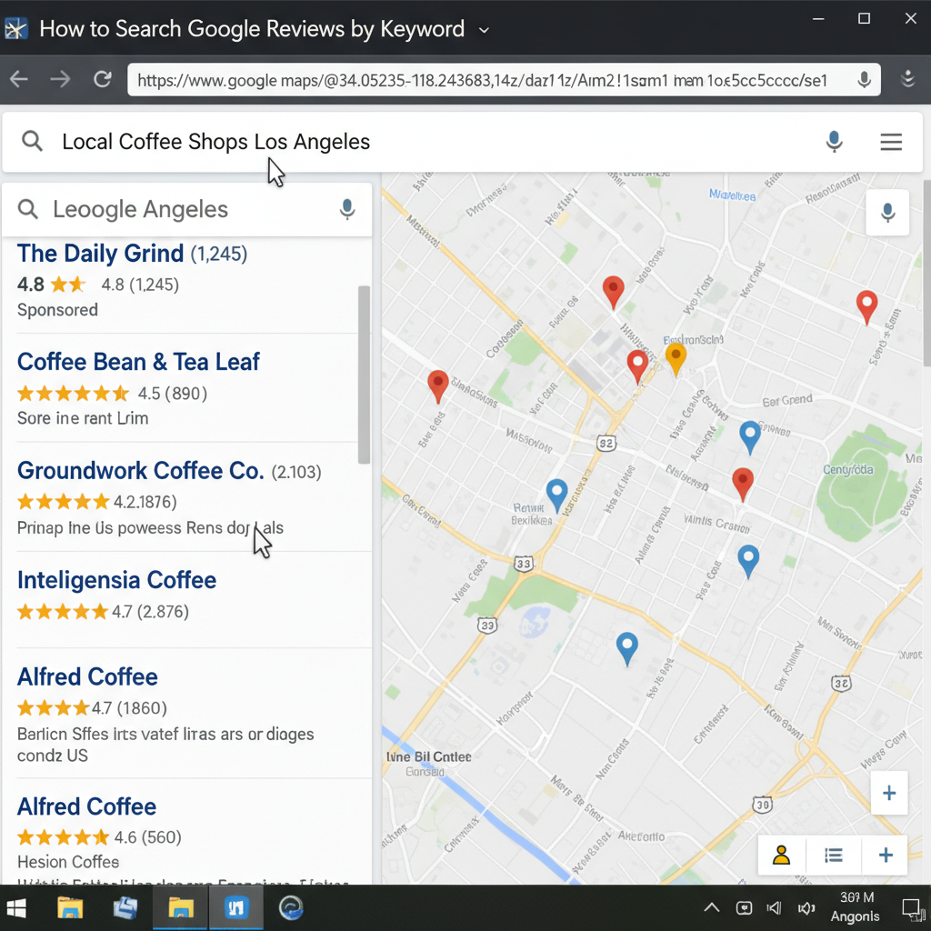Click the lower plus button on map toolbar
931x931 pixels.
point(886,855)
